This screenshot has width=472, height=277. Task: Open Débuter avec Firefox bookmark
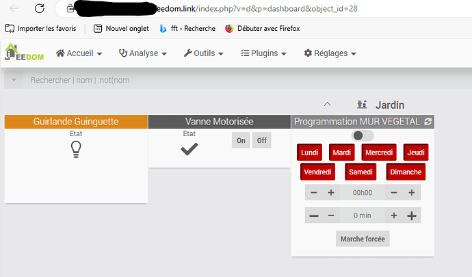263,28
